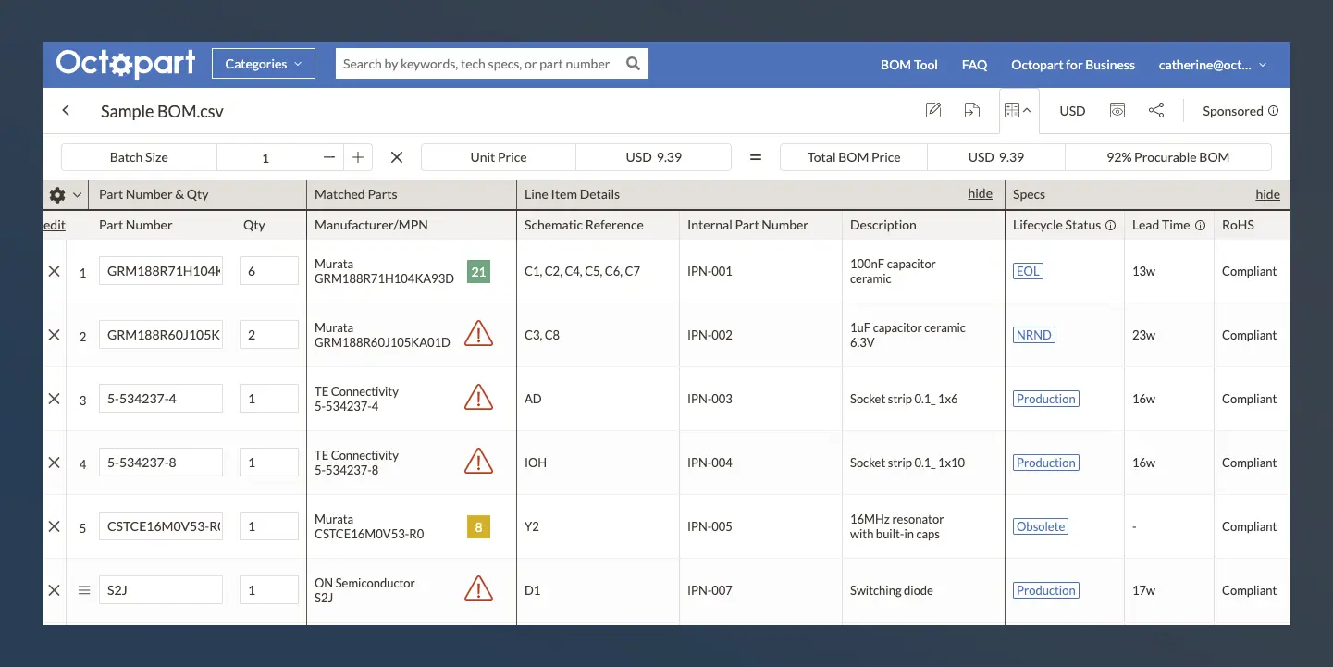The width and height of the screenshot is (1333, 667).
Task: Click the export file icon
Action: [x=971, y=111]
